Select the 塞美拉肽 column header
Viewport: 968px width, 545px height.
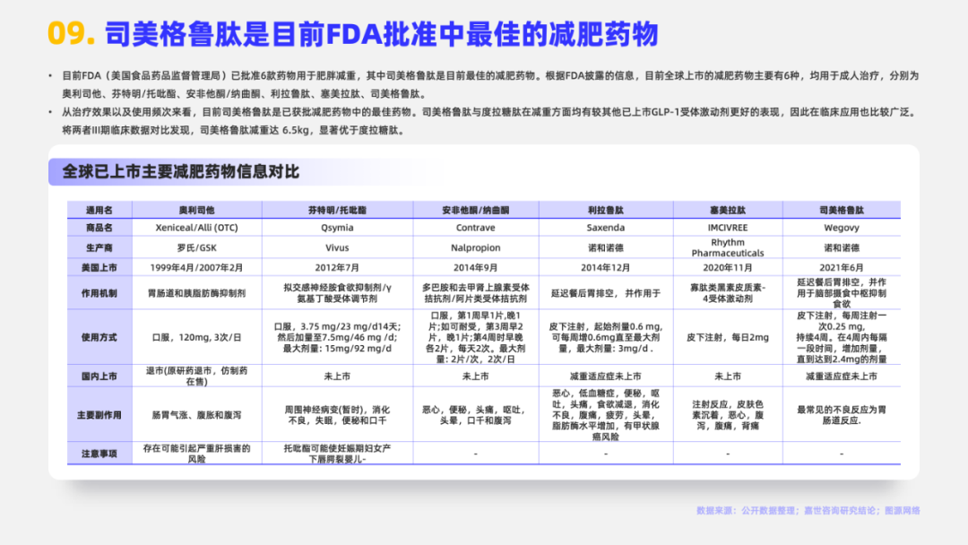(x=728, y=210)
